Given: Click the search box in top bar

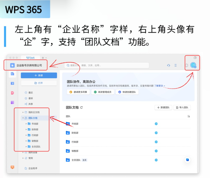Looking at the screenshot, I should (107, 65).
